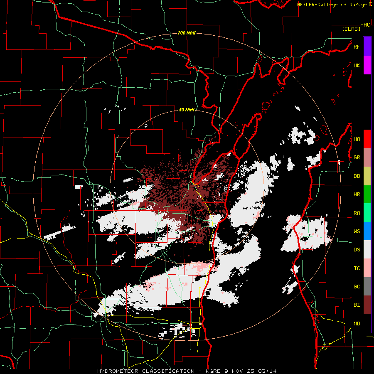Click the GC legend label
This screenshot has height=374, width=374.
tap(357, 287)
